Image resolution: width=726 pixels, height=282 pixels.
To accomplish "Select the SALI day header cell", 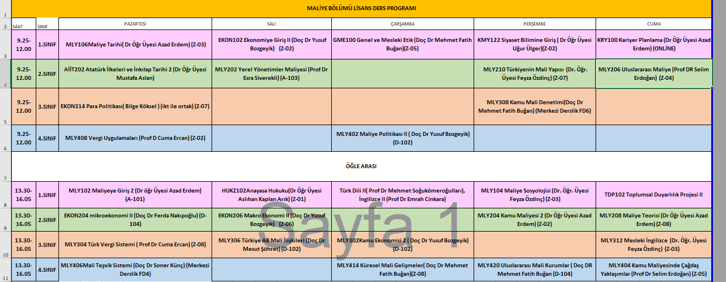I will (x=272, y=24).
